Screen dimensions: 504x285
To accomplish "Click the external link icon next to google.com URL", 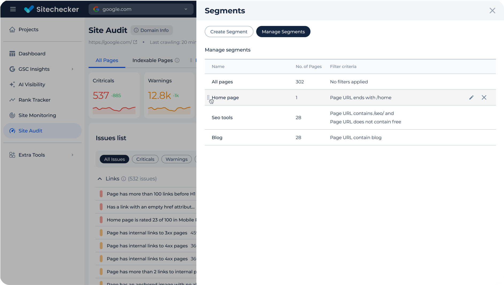I will (x=135, y=42).
